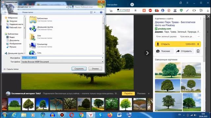Close the image viewer with the X
The width and height of the screenshot is (211, 118).
[208, 16]
